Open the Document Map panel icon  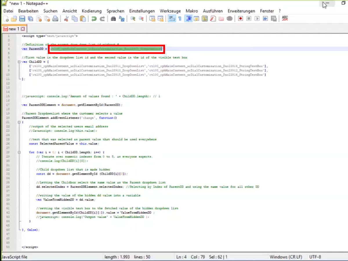pos(205,19)
